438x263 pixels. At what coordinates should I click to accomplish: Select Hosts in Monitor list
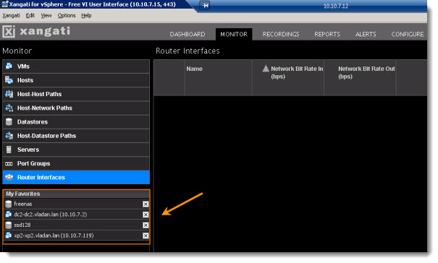point(76,80)
